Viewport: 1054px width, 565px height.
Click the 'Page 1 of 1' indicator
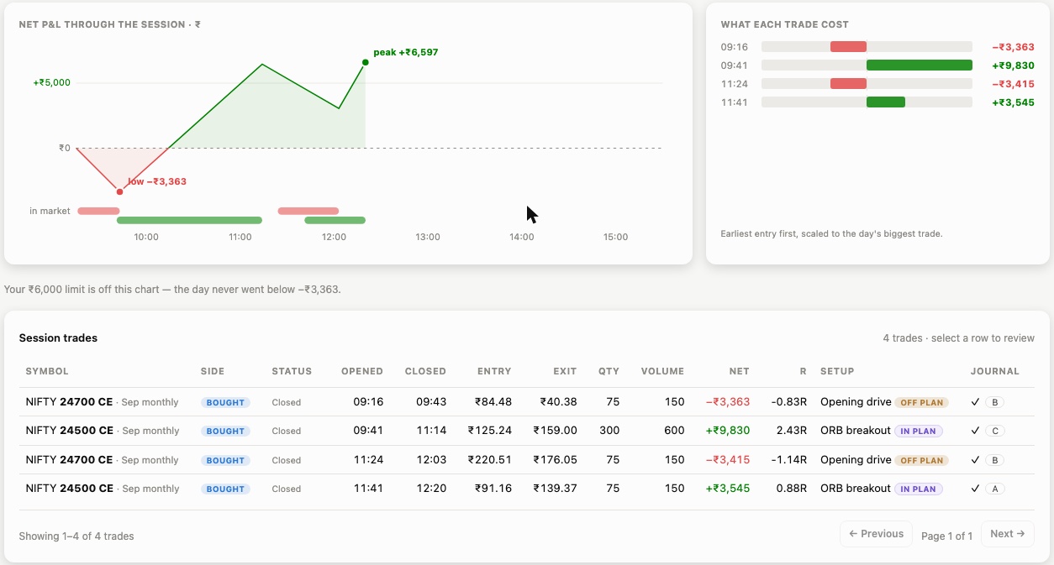coord(946,536)
